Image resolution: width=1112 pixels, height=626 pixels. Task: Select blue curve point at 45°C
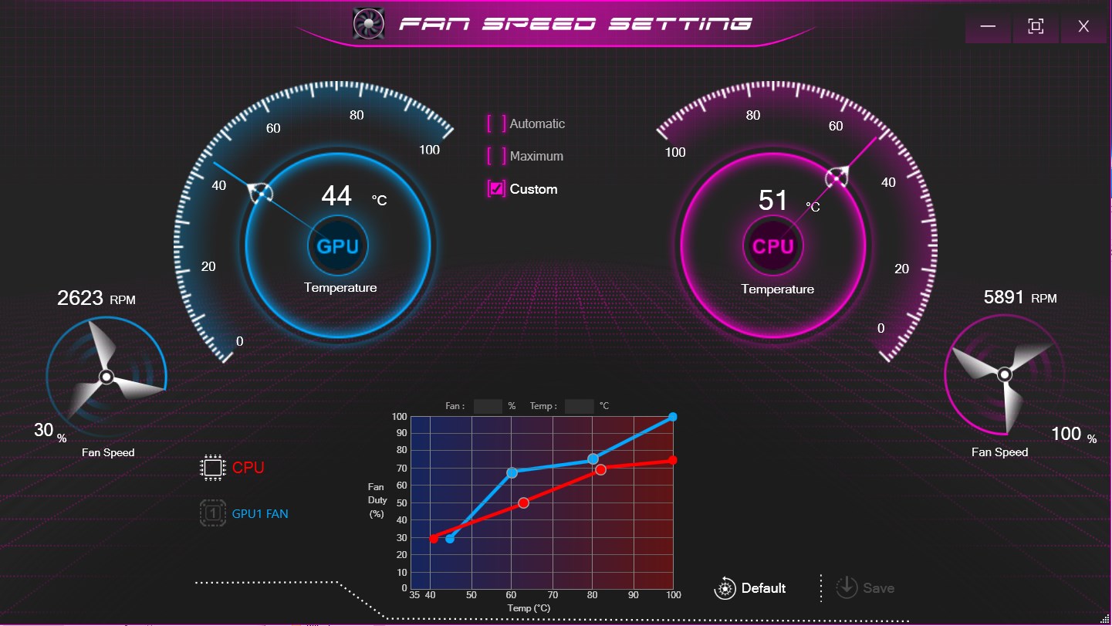pyautogui.click(x=450, y=538)
